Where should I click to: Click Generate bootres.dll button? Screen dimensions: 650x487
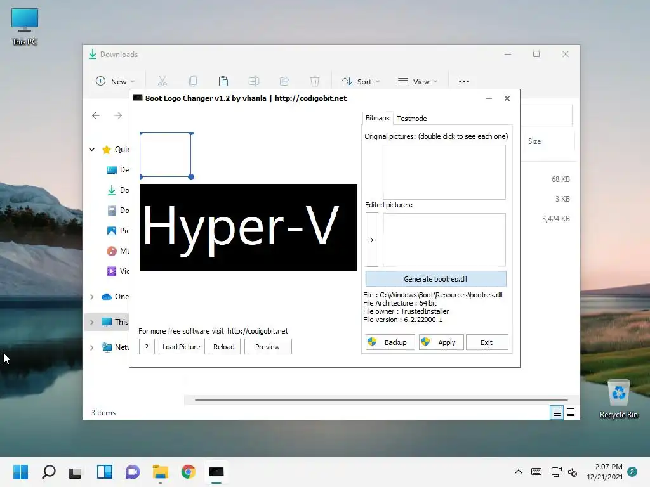coord(435,279)
